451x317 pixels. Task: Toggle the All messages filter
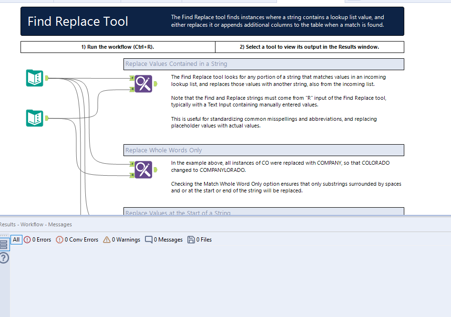[16, 240]
